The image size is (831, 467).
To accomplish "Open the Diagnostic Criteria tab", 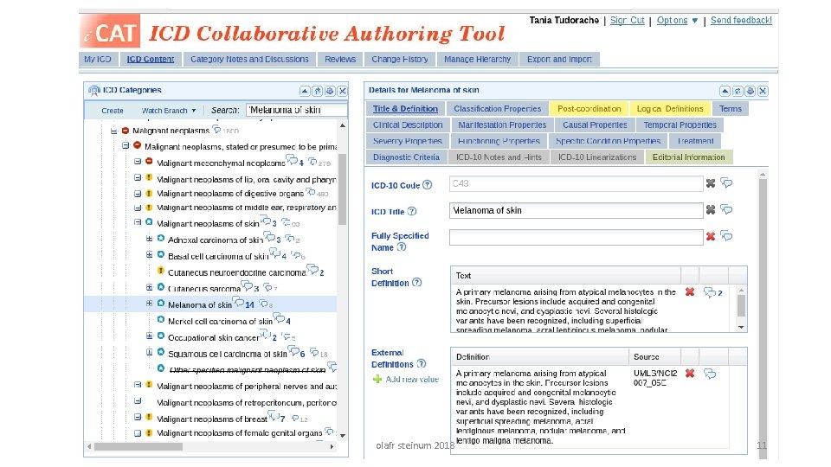I will [x=406, y=157].
